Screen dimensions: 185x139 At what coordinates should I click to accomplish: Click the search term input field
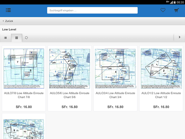tap(92, 10)
